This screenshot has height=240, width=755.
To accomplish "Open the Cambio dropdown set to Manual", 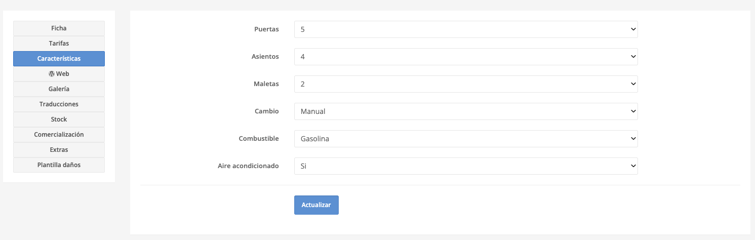I will 466,111.
